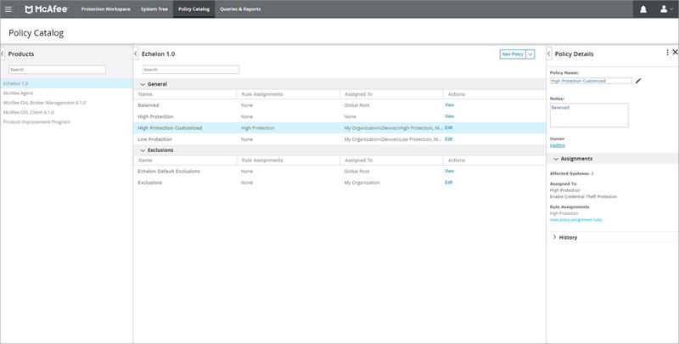Click the New Policy button
This screenshot has height=344, width=679.
point(513,54)
